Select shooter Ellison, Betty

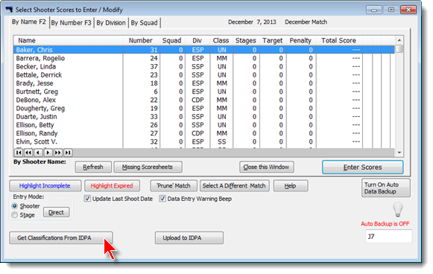[204, 125]
